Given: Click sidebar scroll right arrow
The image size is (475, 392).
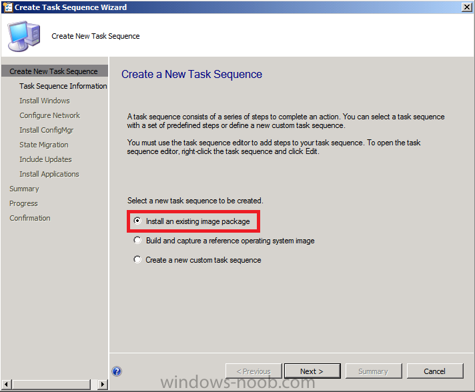Looking at the screenshot, I should pyautogui.click(x=103, y=385).
